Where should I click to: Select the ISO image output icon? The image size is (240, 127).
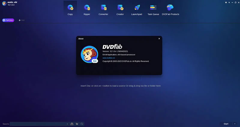[x=72, y=124]
